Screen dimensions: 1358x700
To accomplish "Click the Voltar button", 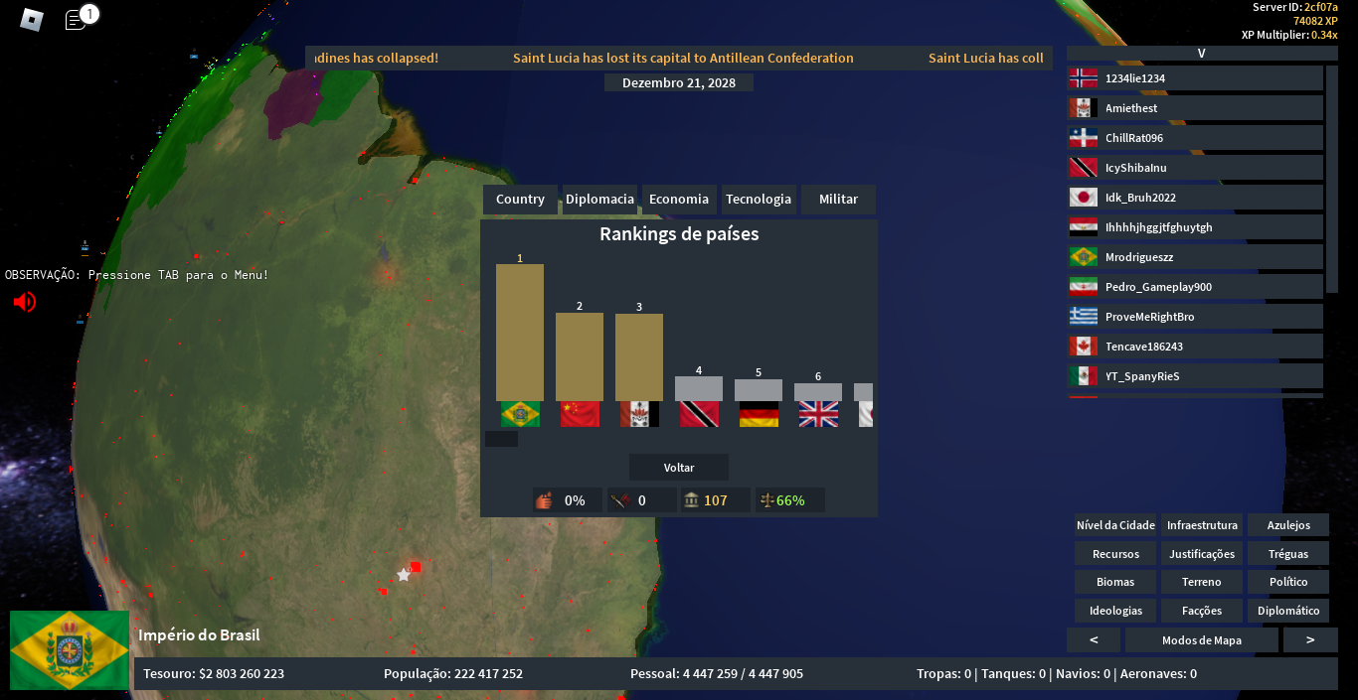I will click(679, 468).
